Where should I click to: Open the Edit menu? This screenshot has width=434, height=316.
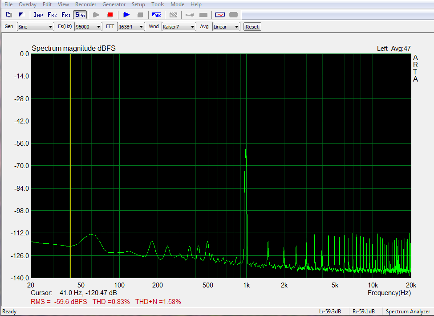coord(47,4)
